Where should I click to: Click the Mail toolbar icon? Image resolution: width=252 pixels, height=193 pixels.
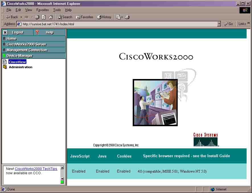pos(119,17)
